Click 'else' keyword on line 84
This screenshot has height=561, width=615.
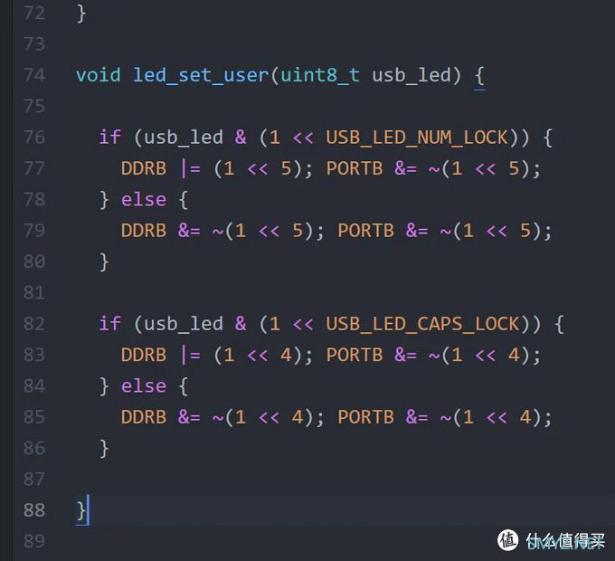coord(144,385)
